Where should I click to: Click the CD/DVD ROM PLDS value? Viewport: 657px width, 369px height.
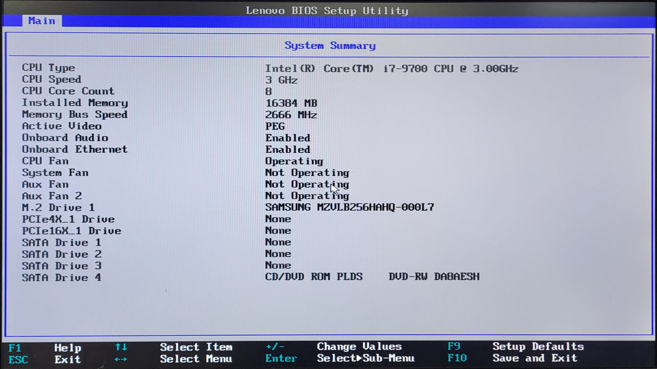pyautogui.click(x=373, y=277)
